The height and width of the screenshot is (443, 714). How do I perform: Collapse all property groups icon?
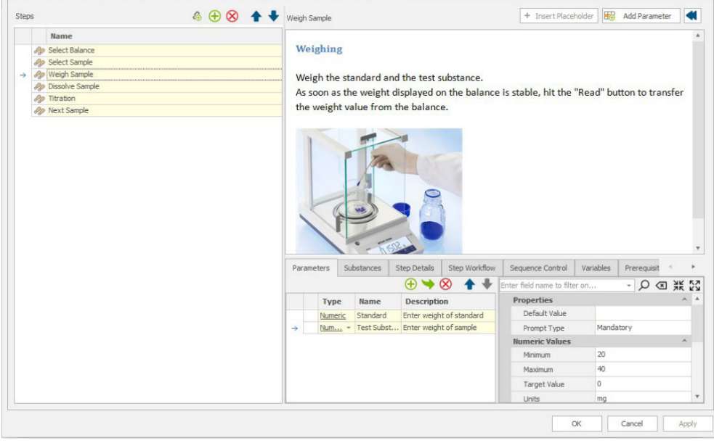[x=679, y=286]
